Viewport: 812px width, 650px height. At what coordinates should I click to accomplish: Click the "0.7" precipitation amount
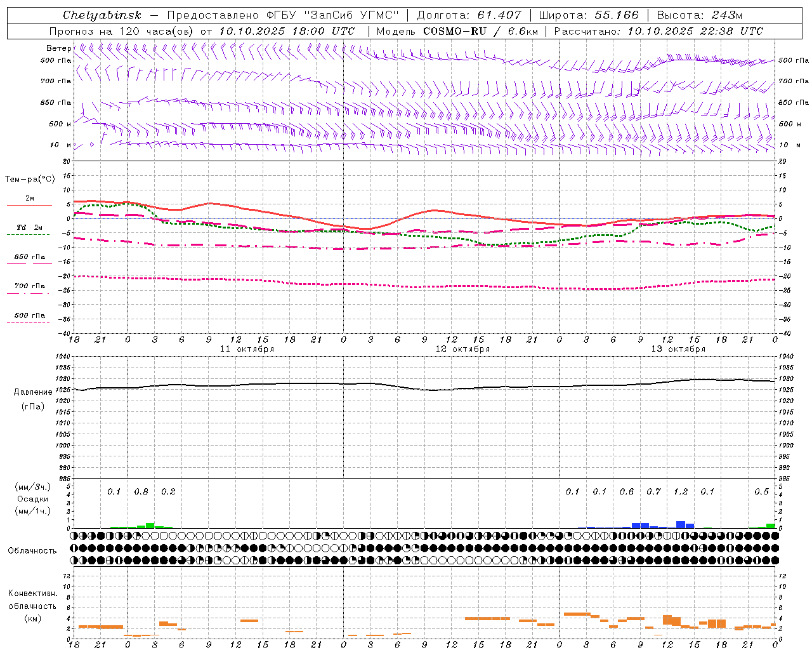(653, 492)
